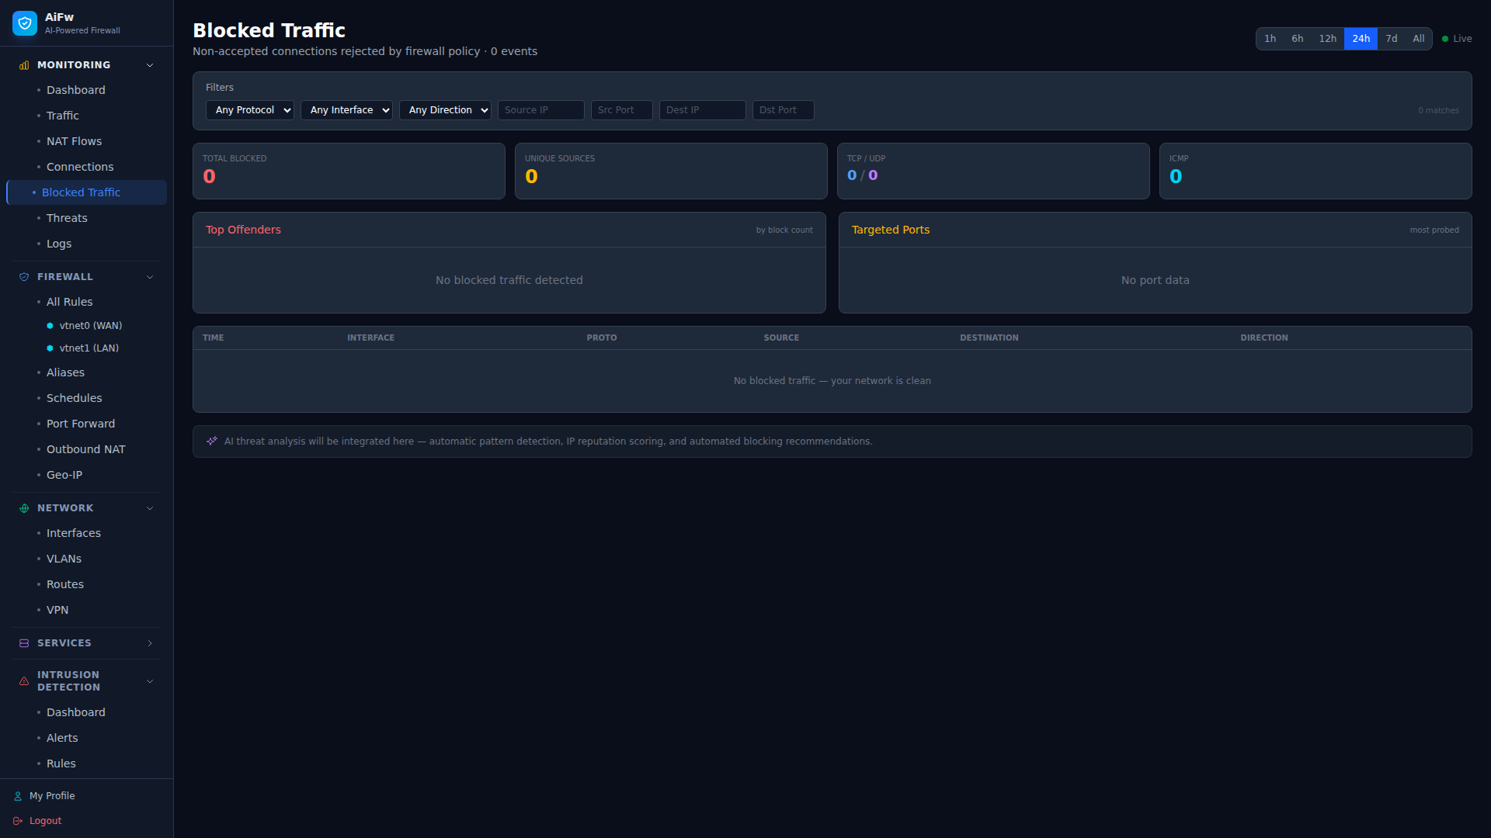Open Monitoring Dashboard page
Viewport: 1491px width, 838px height.
tap(86, 90)
